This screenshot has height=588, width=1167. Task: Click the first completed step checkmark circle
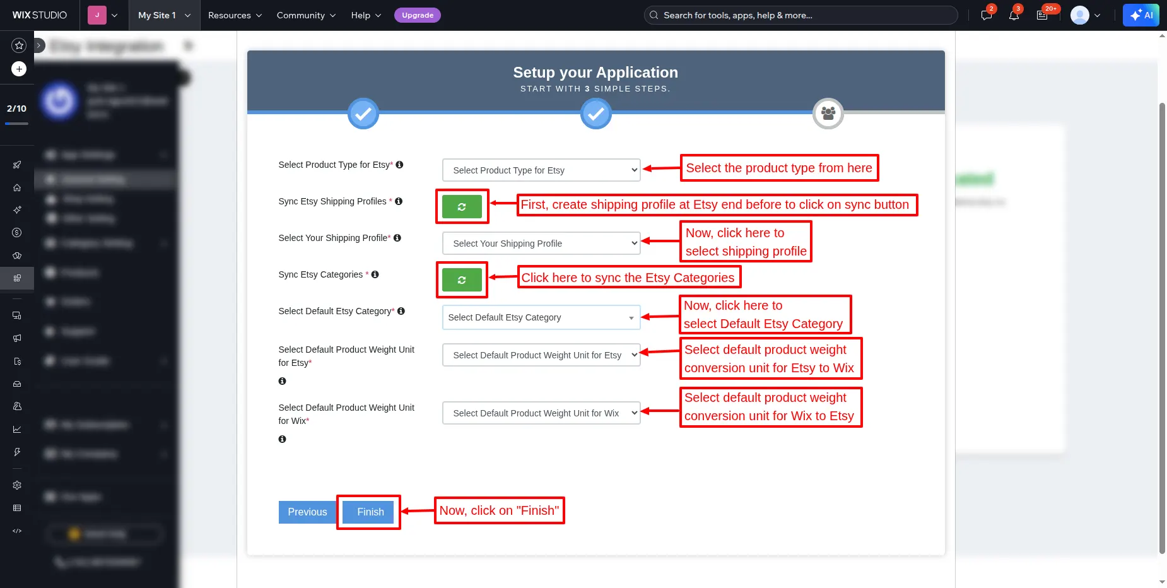(363, 114)
